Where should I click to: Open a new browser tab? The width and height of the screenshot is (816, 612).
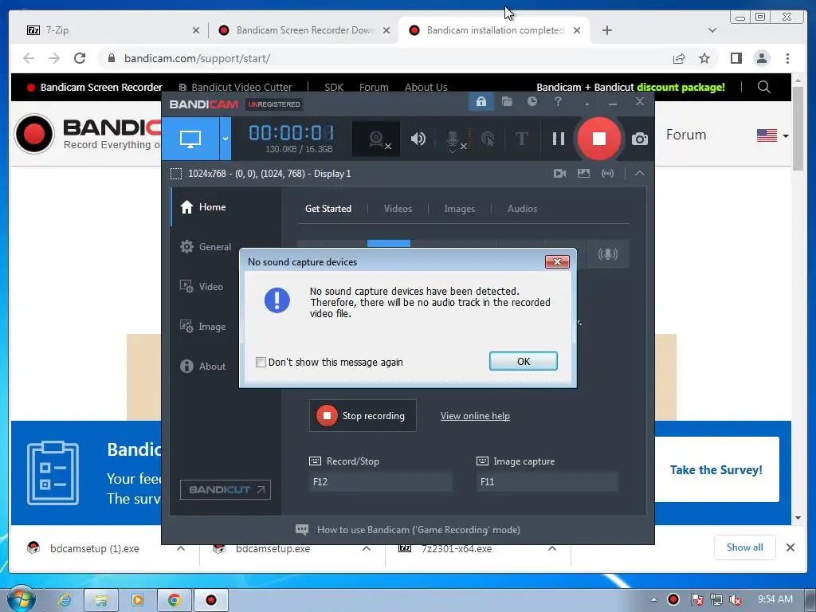[x=606, y=30]
